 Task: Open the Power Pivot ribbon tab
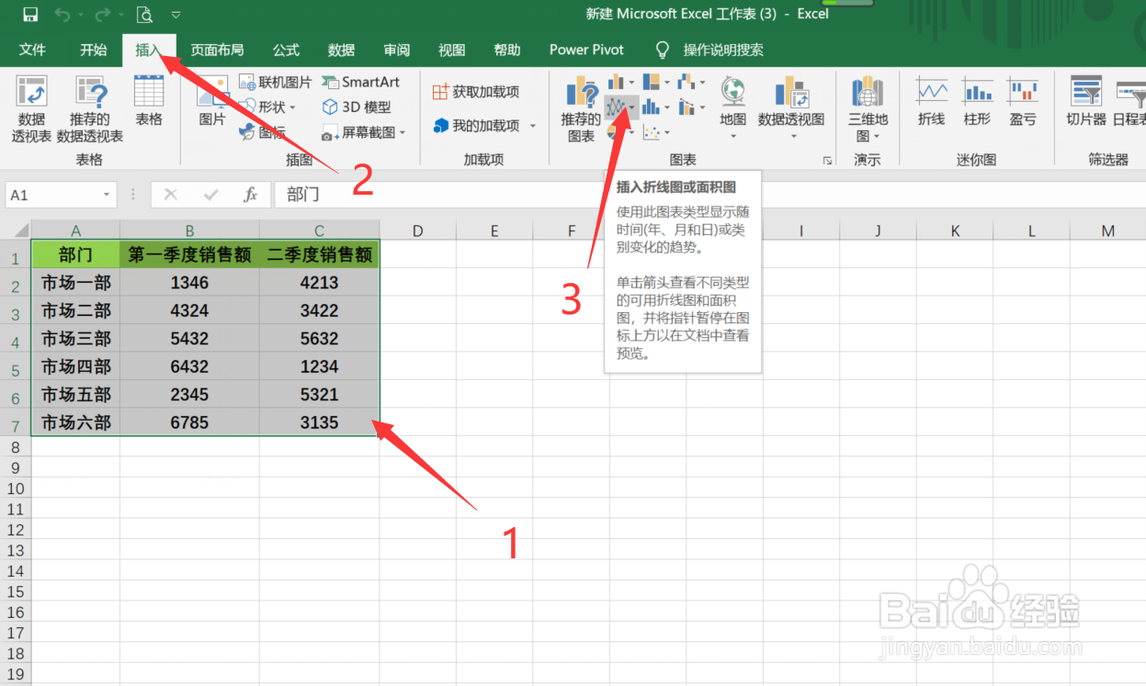pos(585,50)
